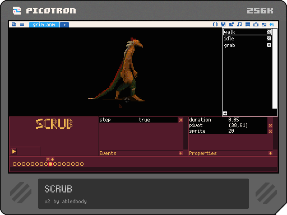Play the animation

click(x=14, y=151)
